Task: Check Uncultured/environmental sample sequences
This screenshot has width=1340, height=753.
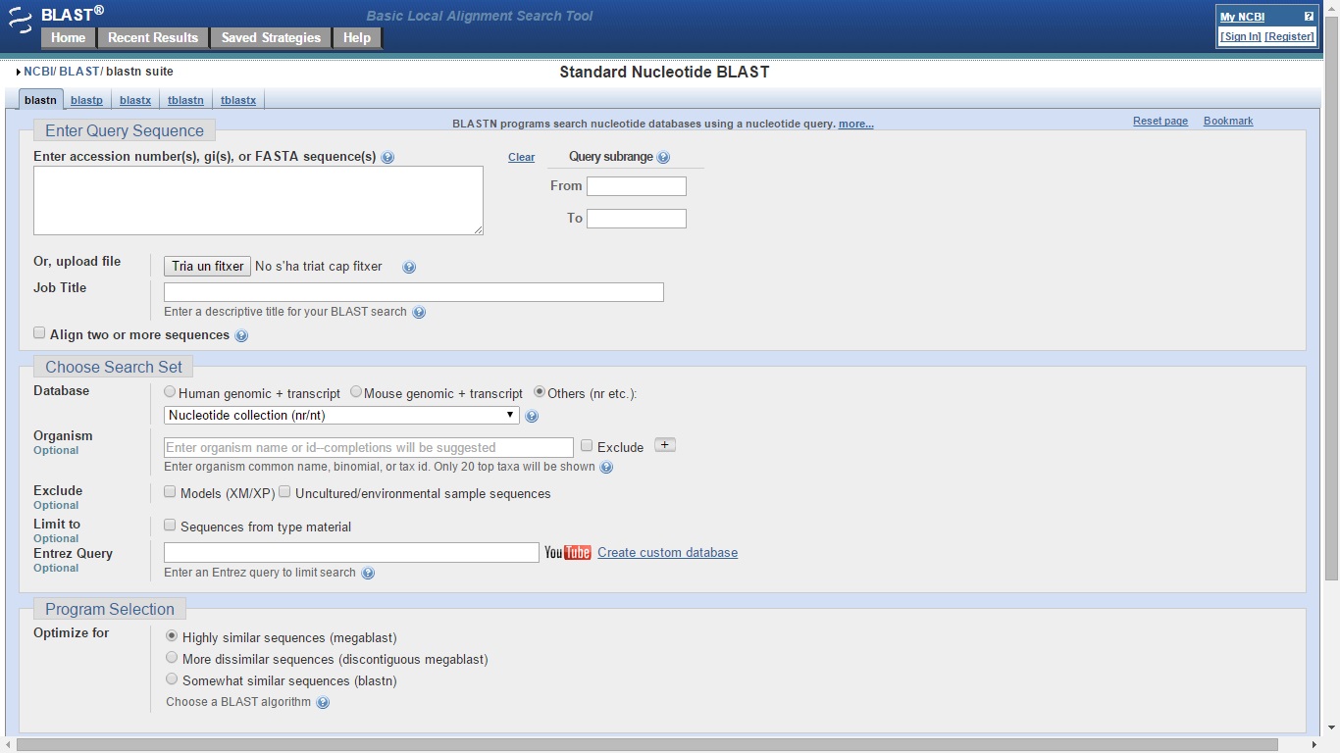Action: [x=285, y=491]
